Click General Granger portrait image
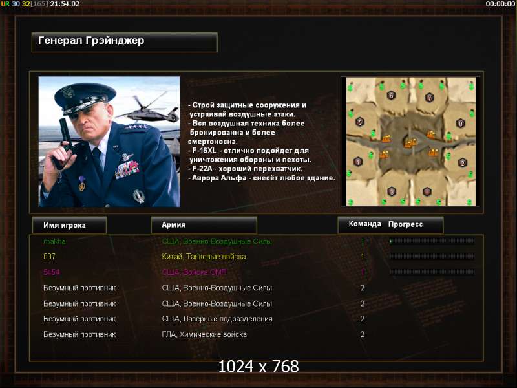The height and width of the screenshot is (388, 517). (x=109, y=142)
